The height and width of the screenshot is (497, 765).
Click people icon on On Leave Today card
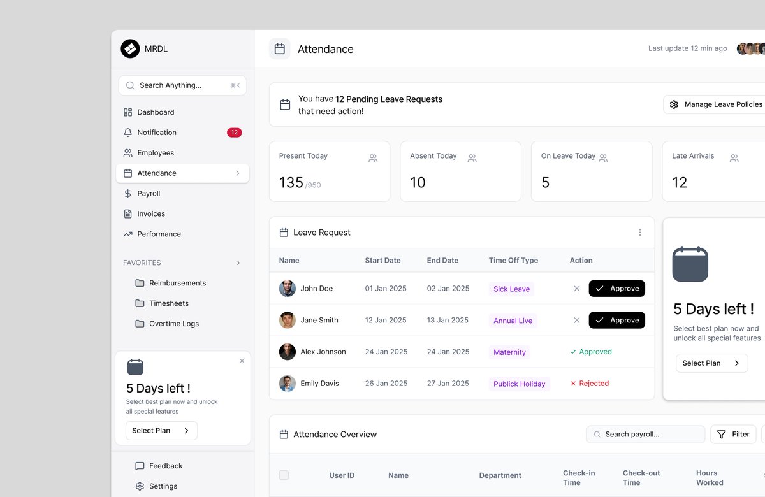[603, 158]
